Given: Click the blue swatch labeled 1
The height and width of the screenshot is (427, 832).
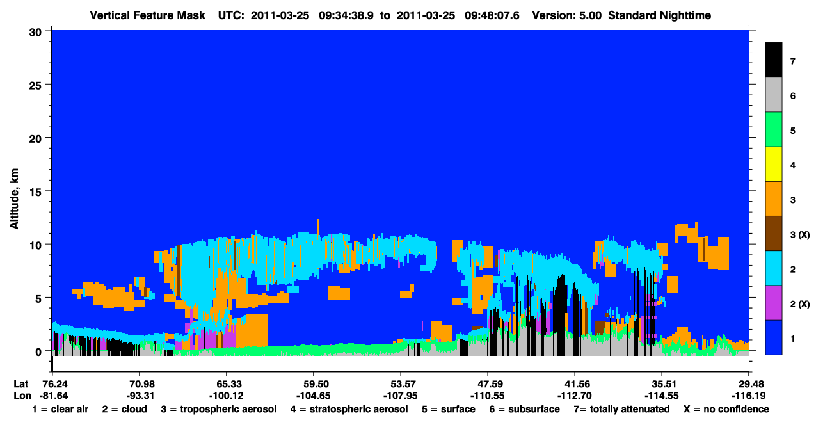Looking at the screenshot, I should point(774,337).
